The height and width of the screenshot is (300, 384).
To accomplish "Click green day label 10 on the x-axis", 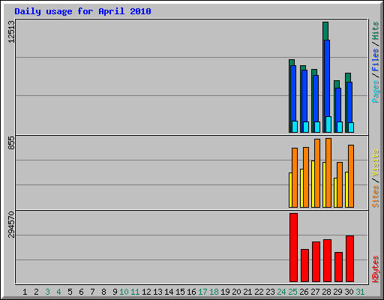I will click(x=124, y=292).
